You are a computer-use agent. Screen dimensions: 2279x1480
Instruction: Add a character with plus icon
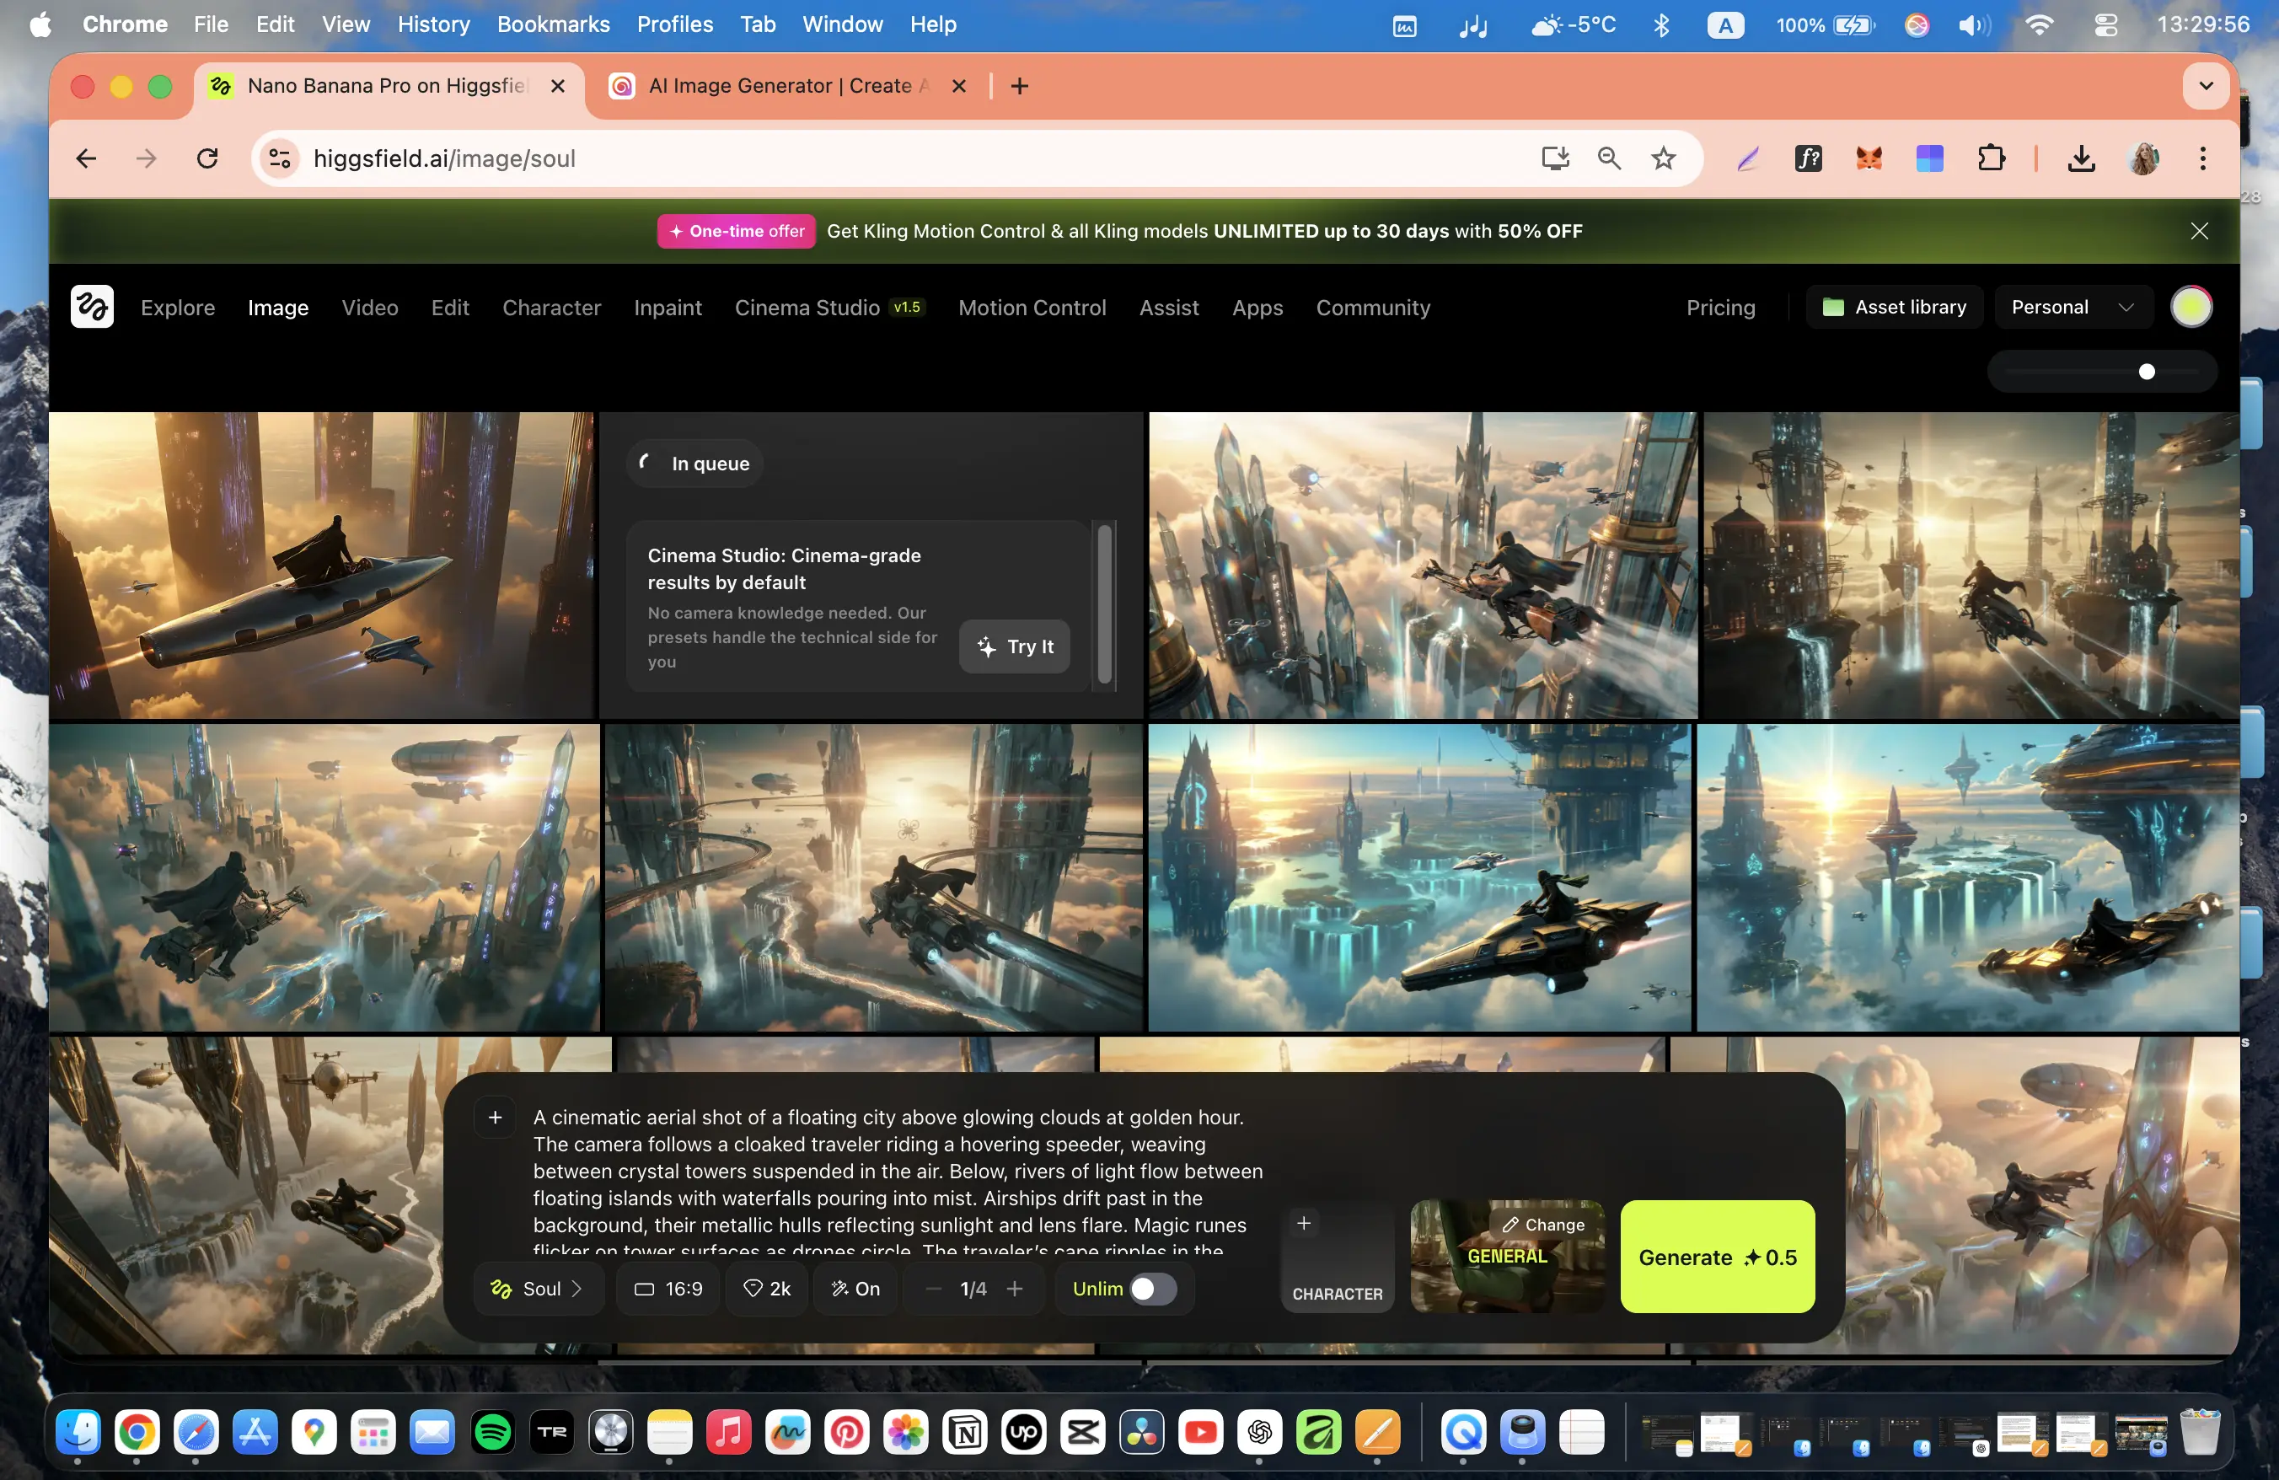(x=1303, y=1222)
